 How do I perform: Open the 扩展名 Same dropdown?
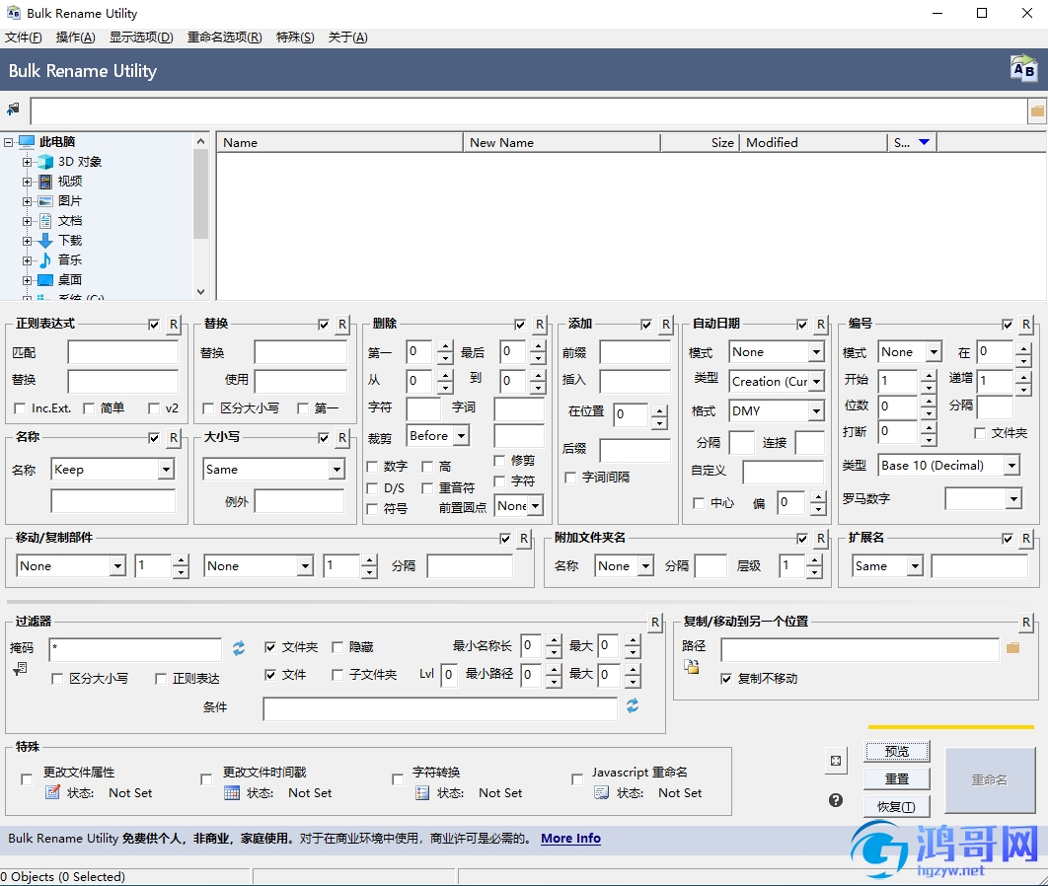(x=914, y=566)
